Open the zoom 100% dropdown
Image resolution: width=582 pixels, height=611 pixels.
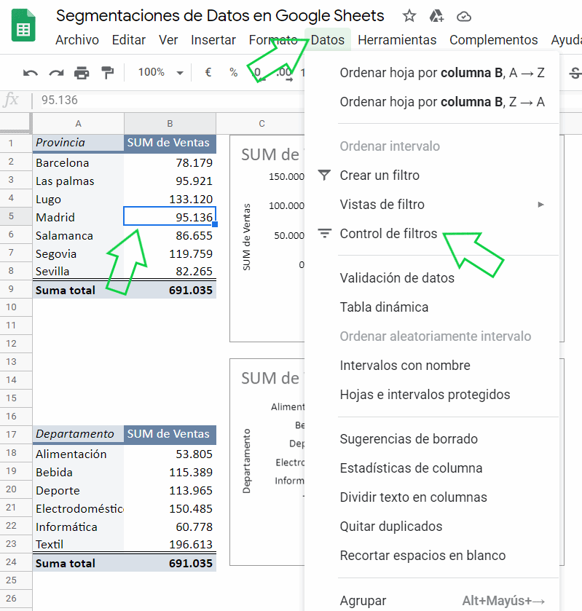(160, 73)
